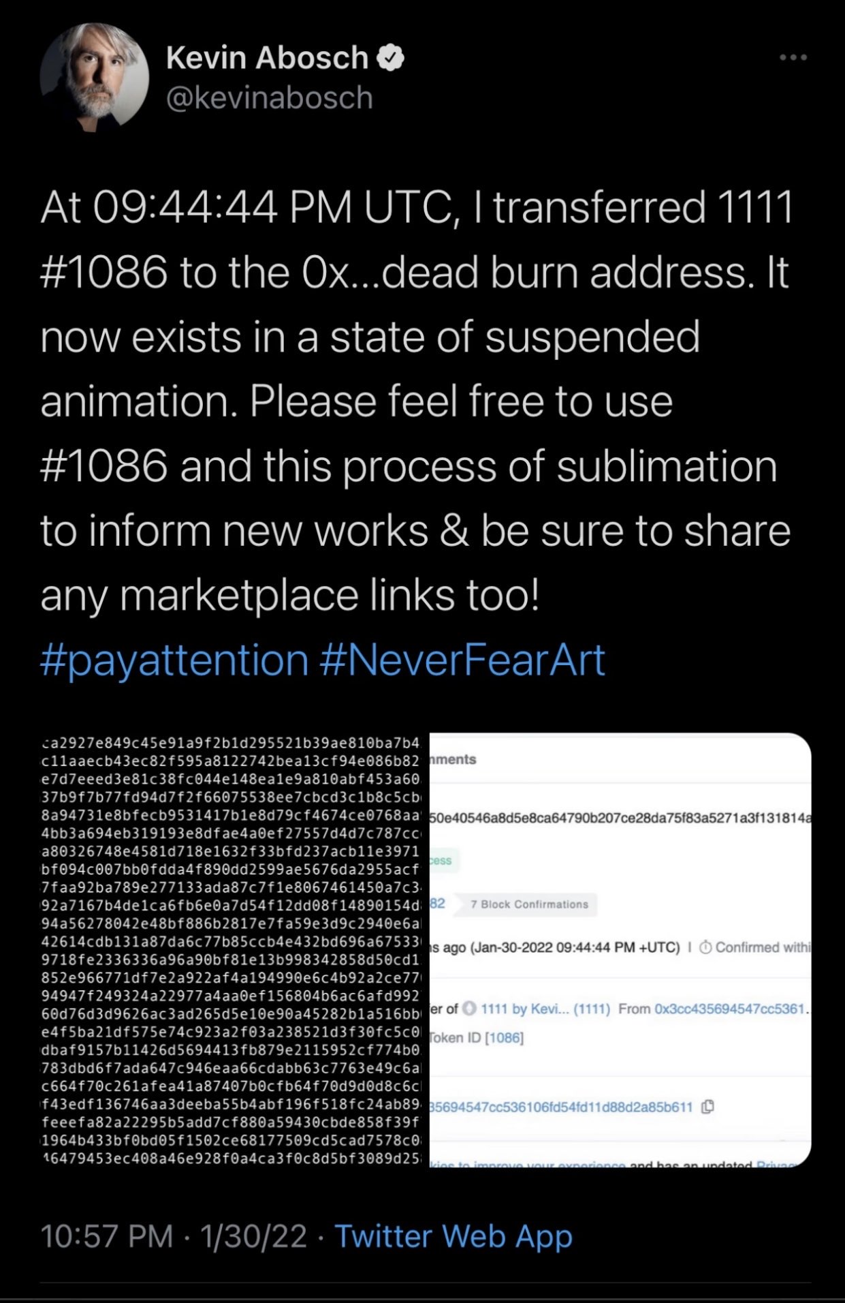Open Token ID 1086 link
The image size is (845, 1303).
coord(505,1037)
